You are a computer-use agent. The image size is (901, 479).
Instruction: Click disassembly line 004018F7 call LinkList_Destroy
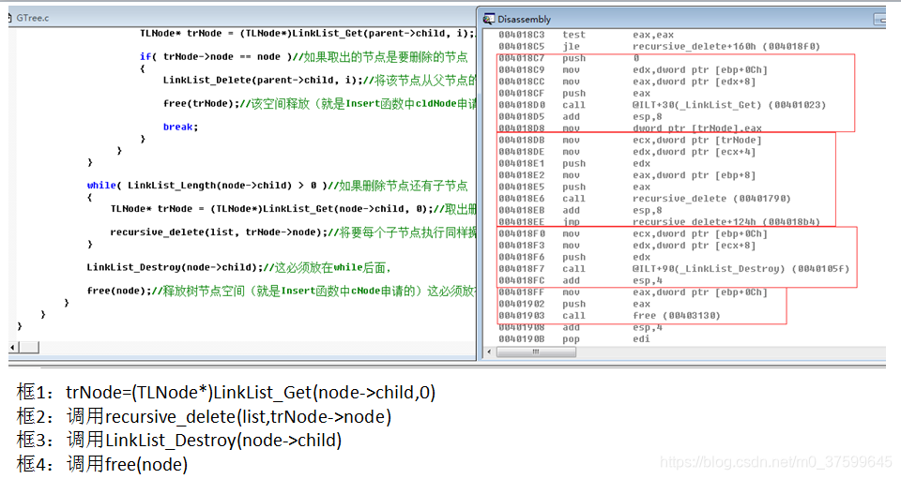coord(674,268)
